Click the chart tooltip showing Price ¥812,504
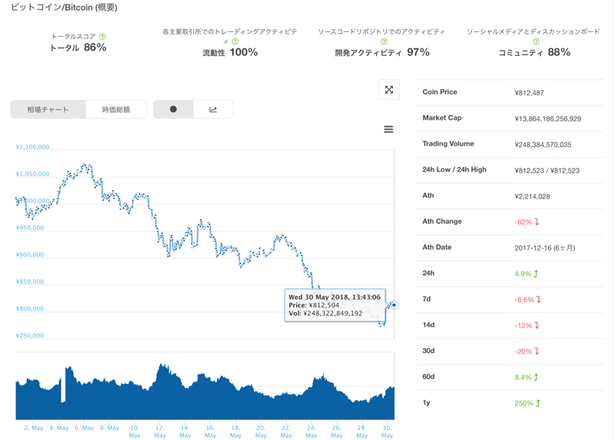614x440 pixels. click(x=335, y=305)
